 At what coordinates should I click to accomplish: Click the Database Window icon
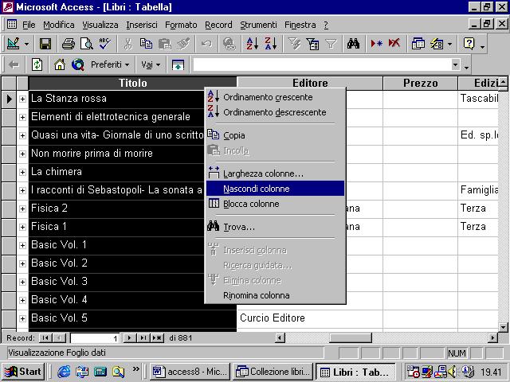[x=418, y=44]
